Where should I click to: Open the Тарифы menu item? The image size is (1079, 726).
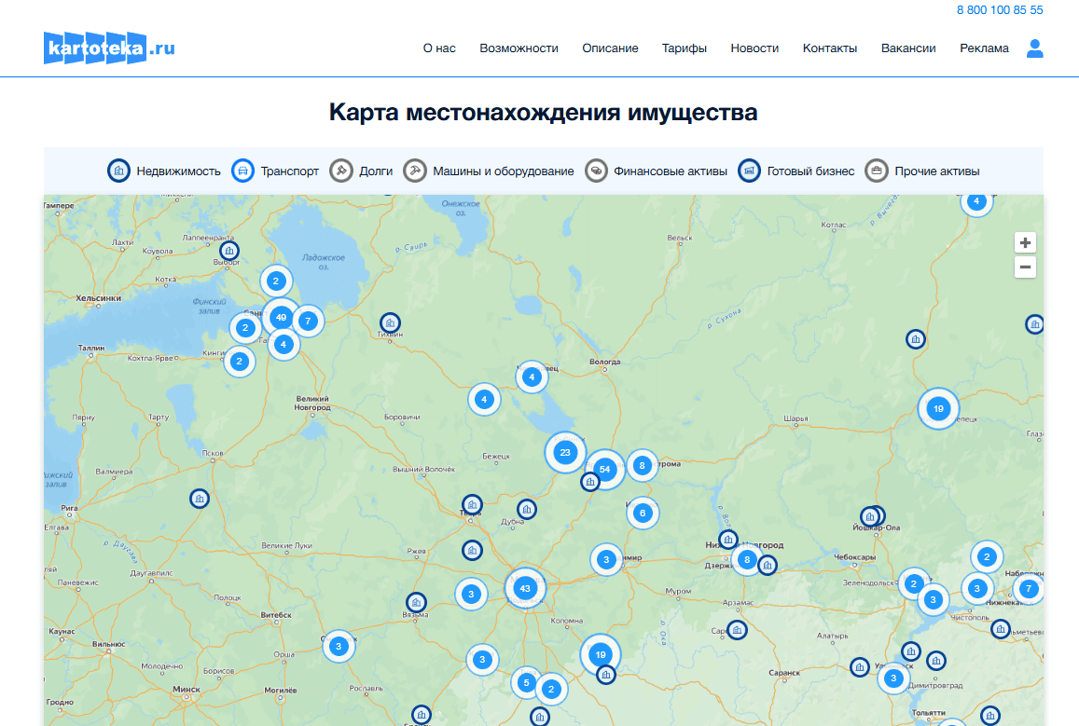[x=684, y=48]
